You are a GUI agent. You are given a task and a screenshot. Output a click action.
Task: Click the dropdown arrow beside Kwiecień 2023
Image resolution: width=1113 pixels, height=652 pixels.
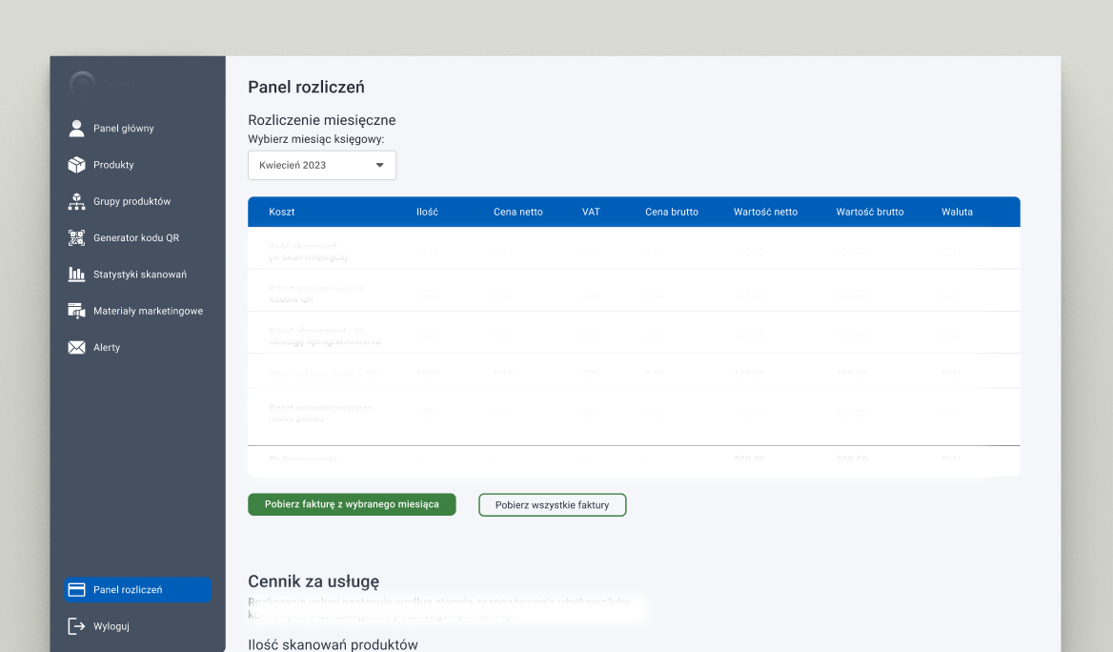pyautogui.click(x=379, y=165)
